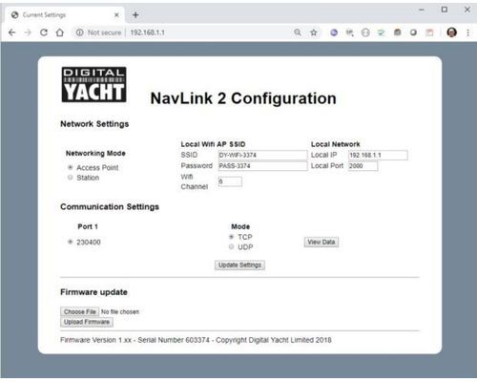477x382 pixels.
Task: Choose TCP communication mode
Action: click(232, 237)
